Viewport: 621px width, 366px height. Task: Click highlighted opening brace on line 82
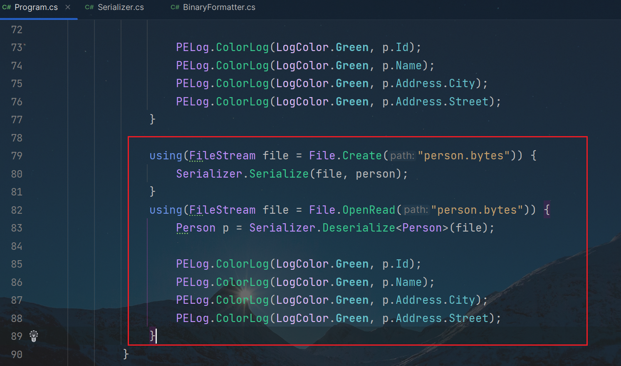pyautogui.click(x=547, y=210)
